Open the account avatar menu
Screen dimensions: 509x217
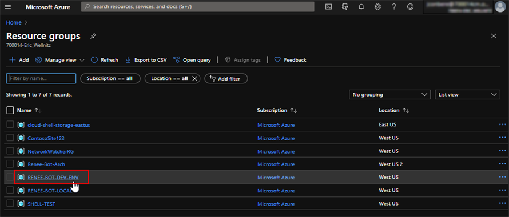pos(500,7)
